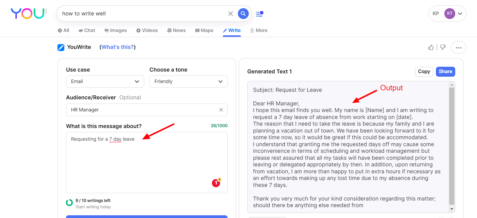Image resolution: width=477 pixels, height=218 pixels.
Task: Click the You.com logo
Action: 28,14
